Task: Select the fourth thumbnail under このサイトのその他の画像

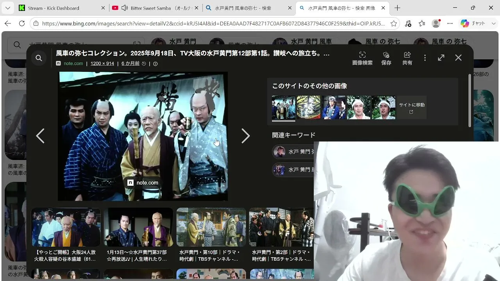Action: pos(359,107)
